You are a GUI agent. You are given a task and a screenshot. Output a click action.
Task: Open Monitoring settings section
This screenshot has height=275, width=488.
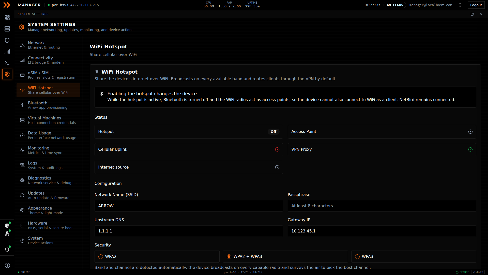(x=48, y=150)
